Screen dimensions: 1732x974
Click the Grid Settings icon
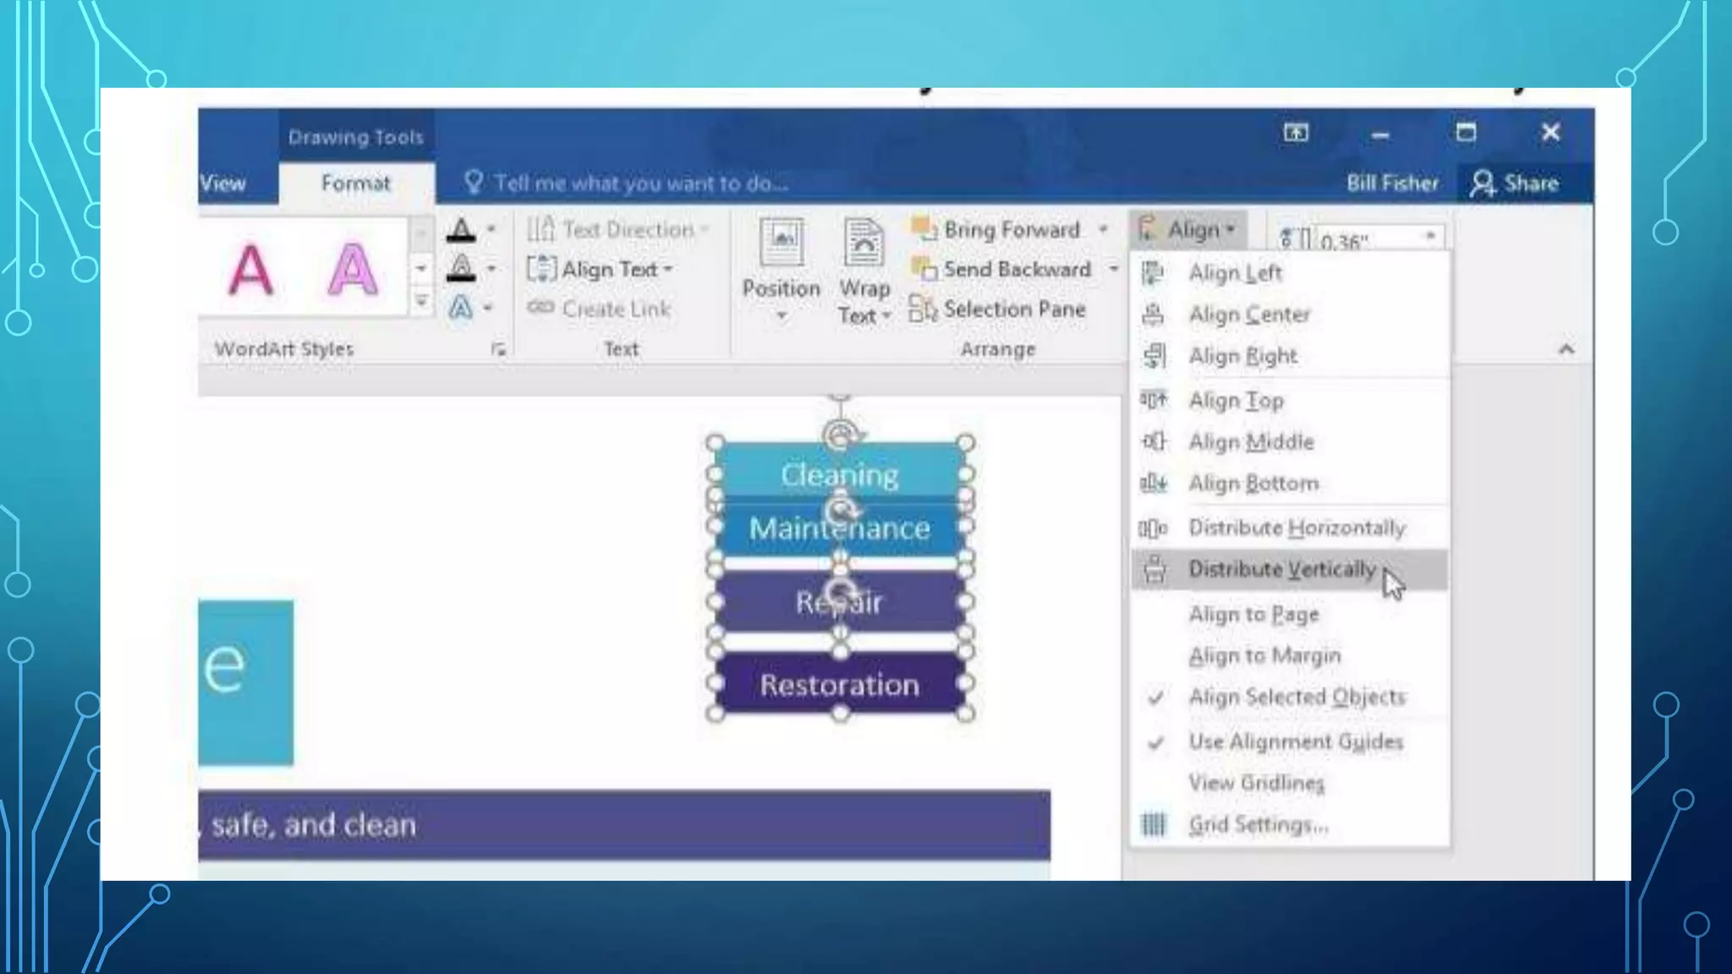pyautogui.click(x=1154, y=824)
